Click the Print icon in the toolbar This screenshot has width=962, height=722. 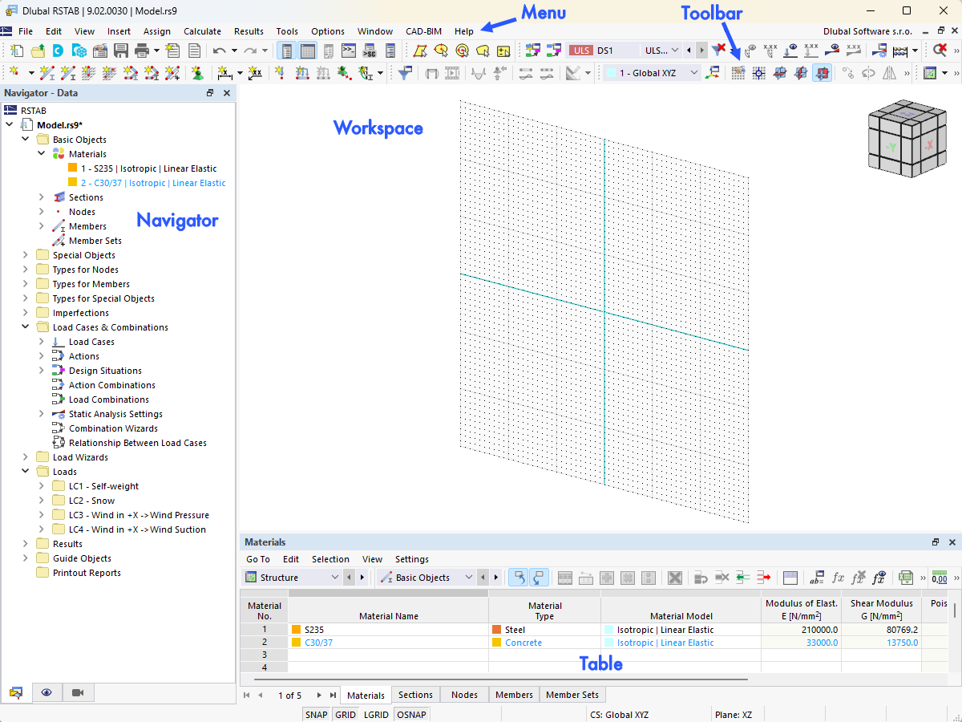[x=141, y=51]
